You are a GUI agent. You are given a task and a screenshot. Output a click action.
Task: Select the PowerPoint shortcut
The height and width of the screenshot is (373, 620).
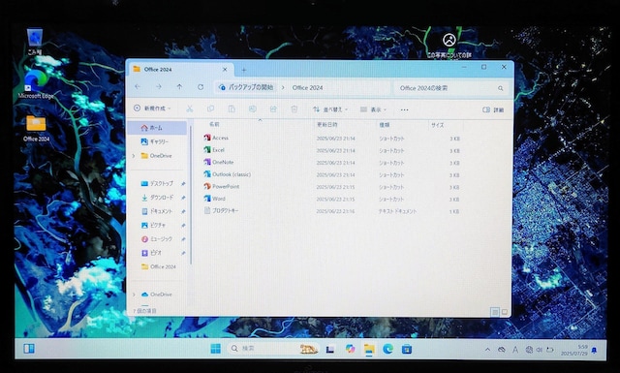(222, 186)
